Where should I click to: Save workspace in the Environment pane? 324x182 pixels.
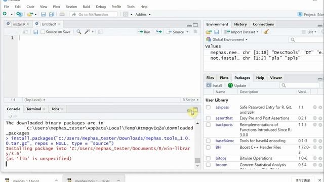(x=216, y=32)
